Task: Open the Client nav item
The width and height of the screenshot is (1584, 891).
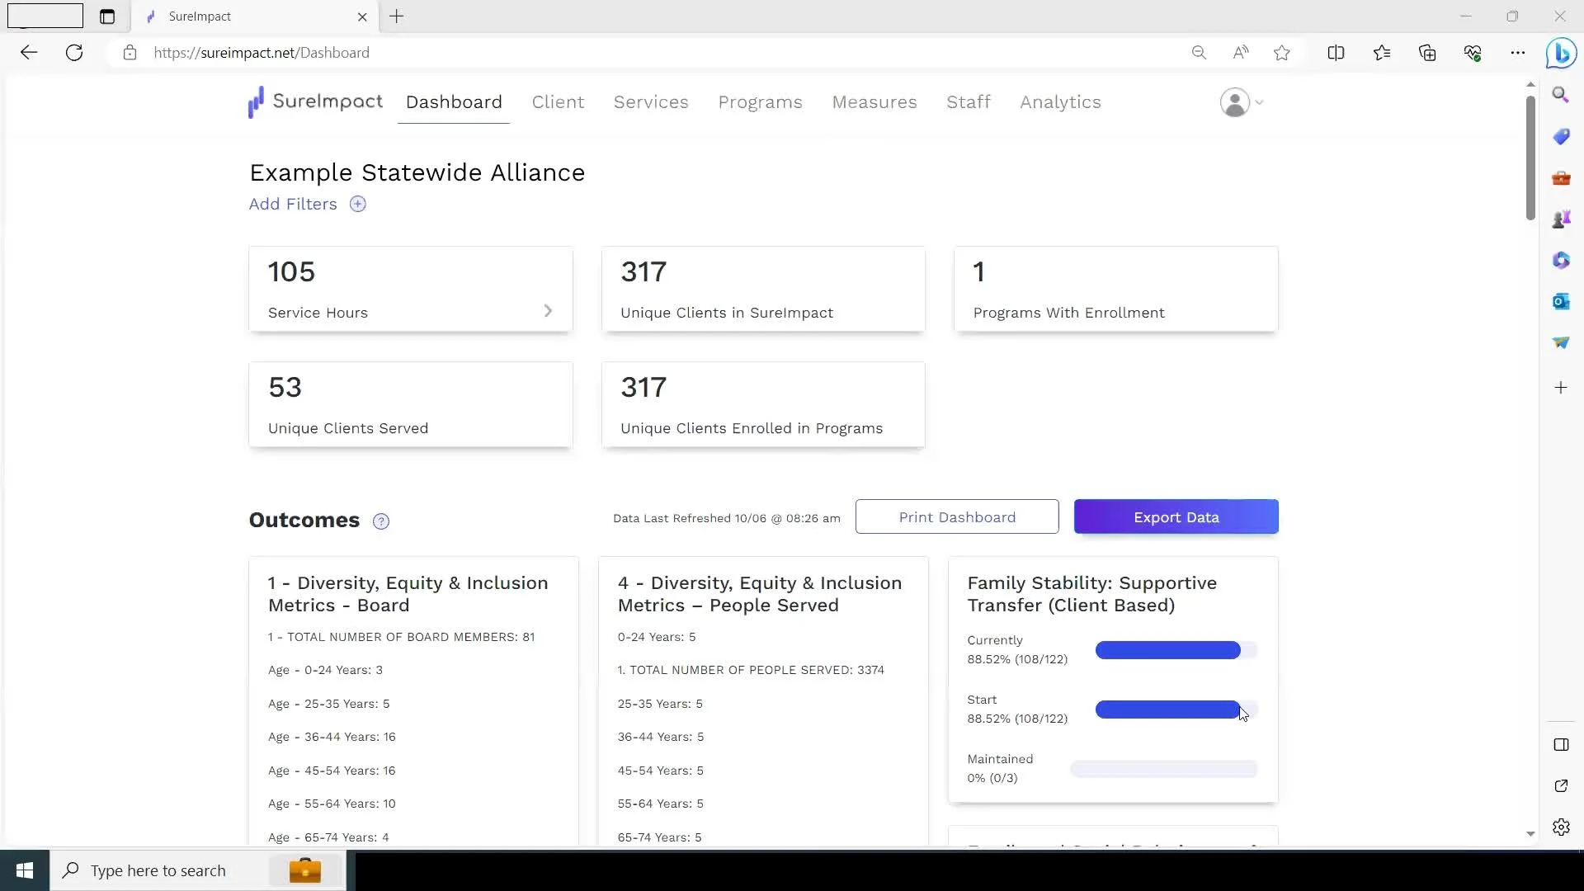Action: tap(558, 102)
